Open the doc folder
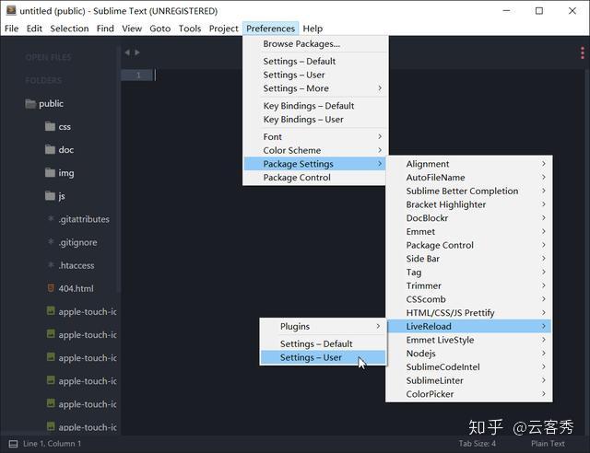This screenshot has width=590, height=453. (x=59, y=150)
